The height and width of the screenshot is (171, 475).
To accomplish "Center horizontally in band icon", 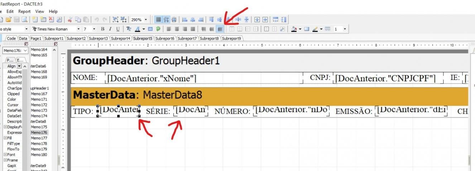I will click(x=257, y=20).
